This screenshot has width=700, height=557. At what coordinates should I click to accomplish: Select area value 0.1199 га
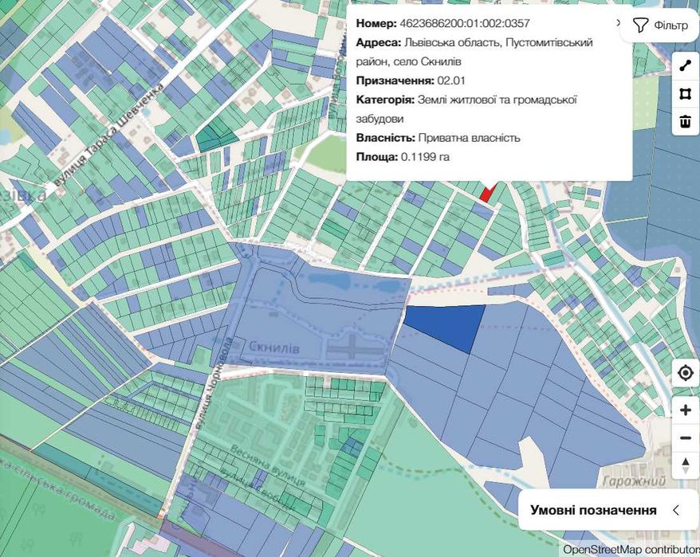[x=425, y=157]
